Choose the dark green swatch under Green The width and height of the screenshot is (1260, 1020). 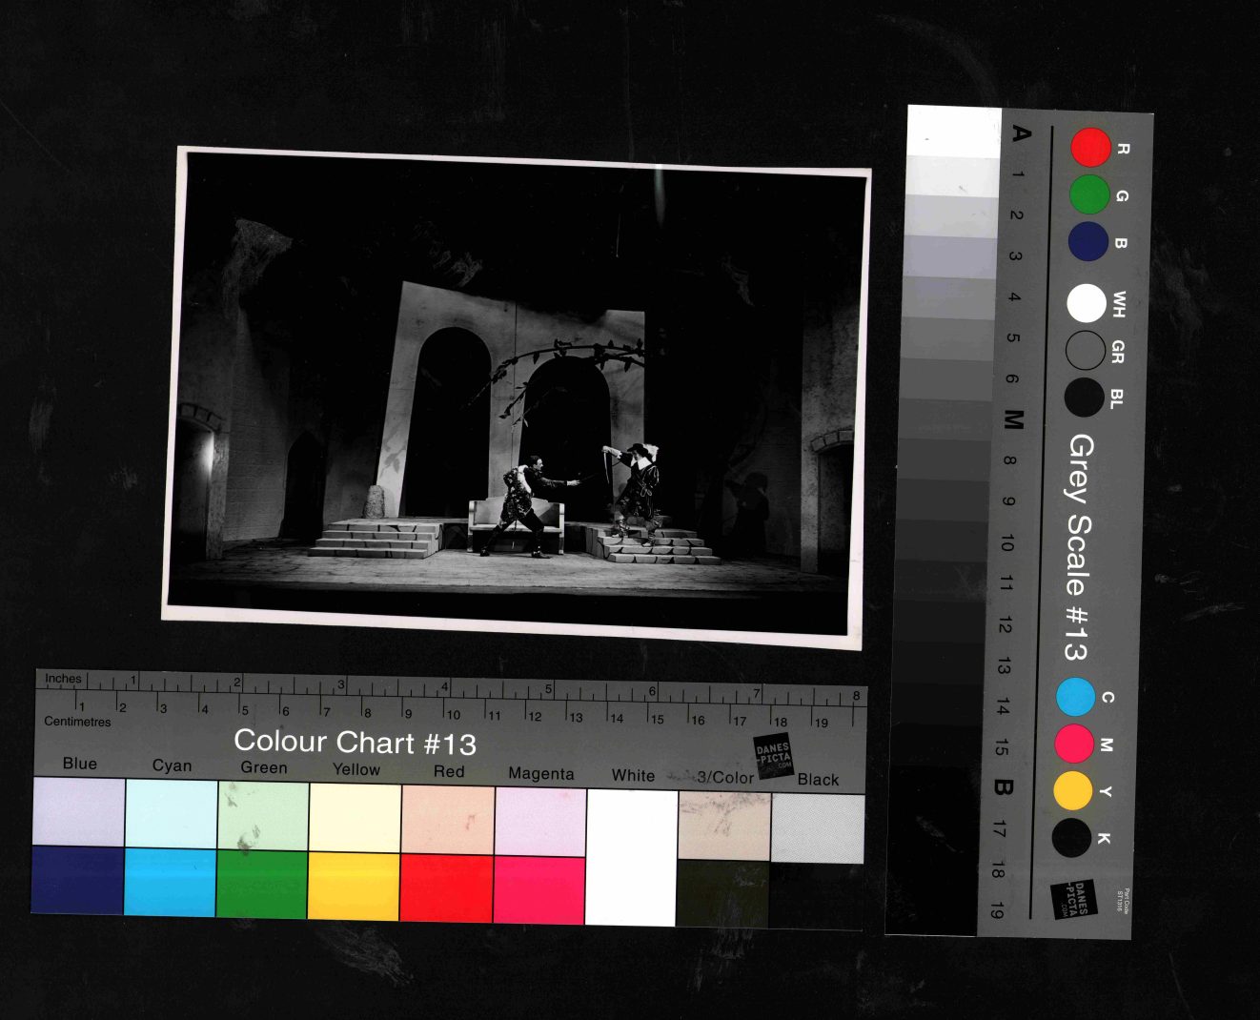[261, 885]
